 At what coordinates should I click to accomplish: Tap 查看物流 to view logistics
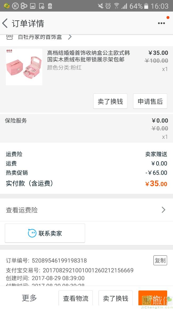pos(76,298)
